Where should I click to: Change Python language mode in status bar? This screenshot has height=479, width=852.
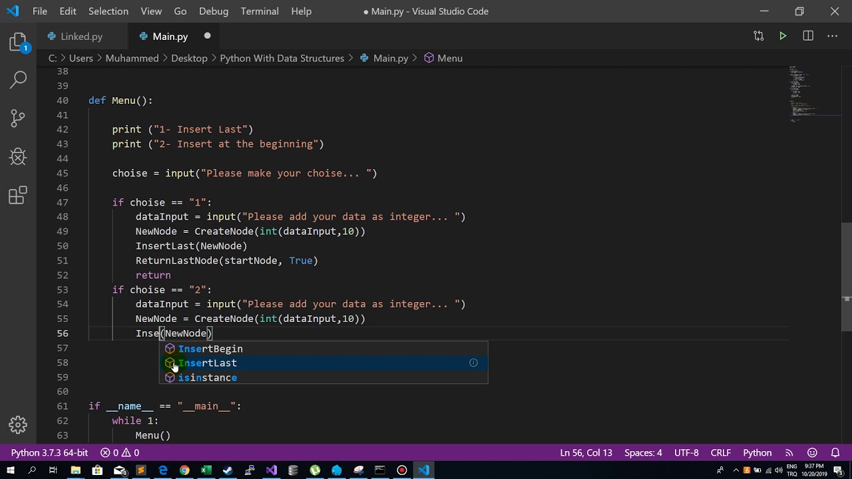pos(757,452)
